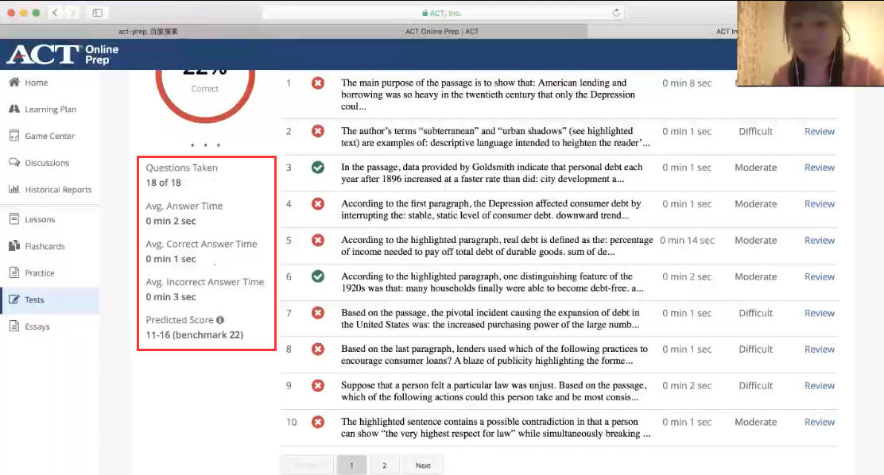Viewport: 884px width, 475px height.
Task: Click the Predicted Score info icon
Action: [220, 320]
